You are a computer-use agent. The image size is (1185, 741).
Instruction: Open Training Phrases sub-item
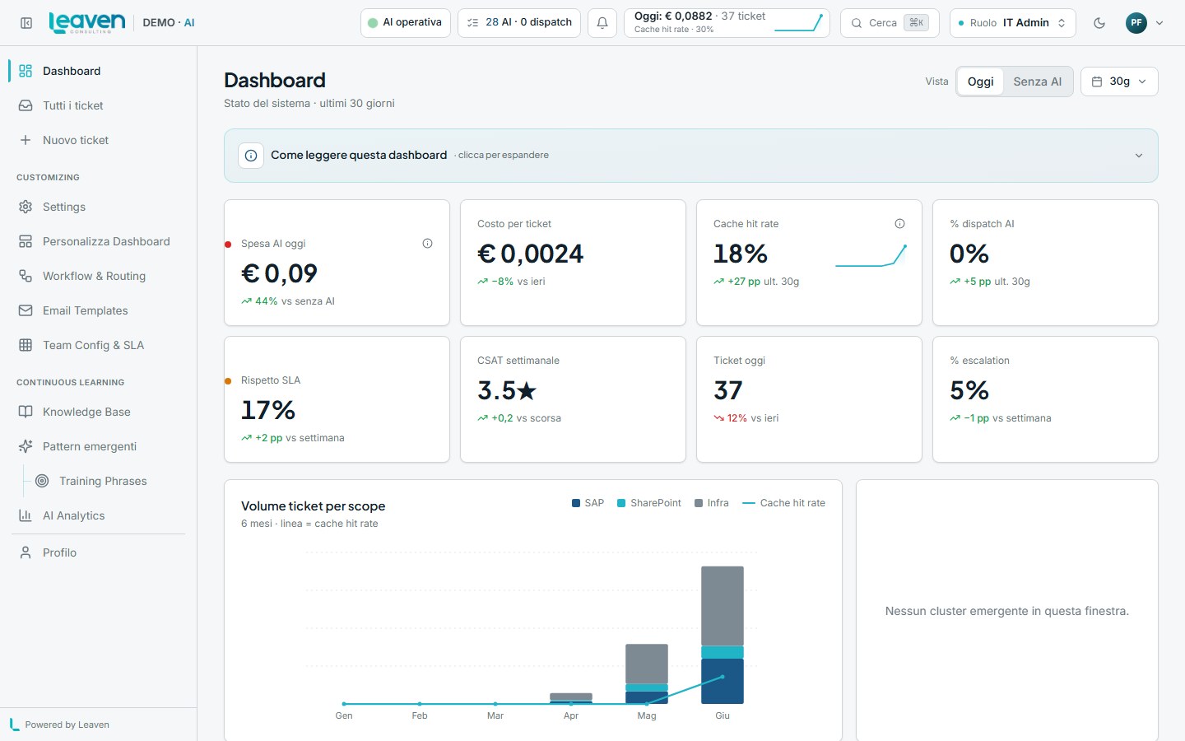[106, 481]
